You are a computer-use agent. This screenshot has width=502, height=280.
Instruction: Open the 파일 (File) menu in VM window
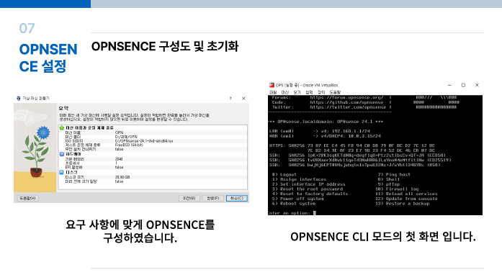coord(273,92)
